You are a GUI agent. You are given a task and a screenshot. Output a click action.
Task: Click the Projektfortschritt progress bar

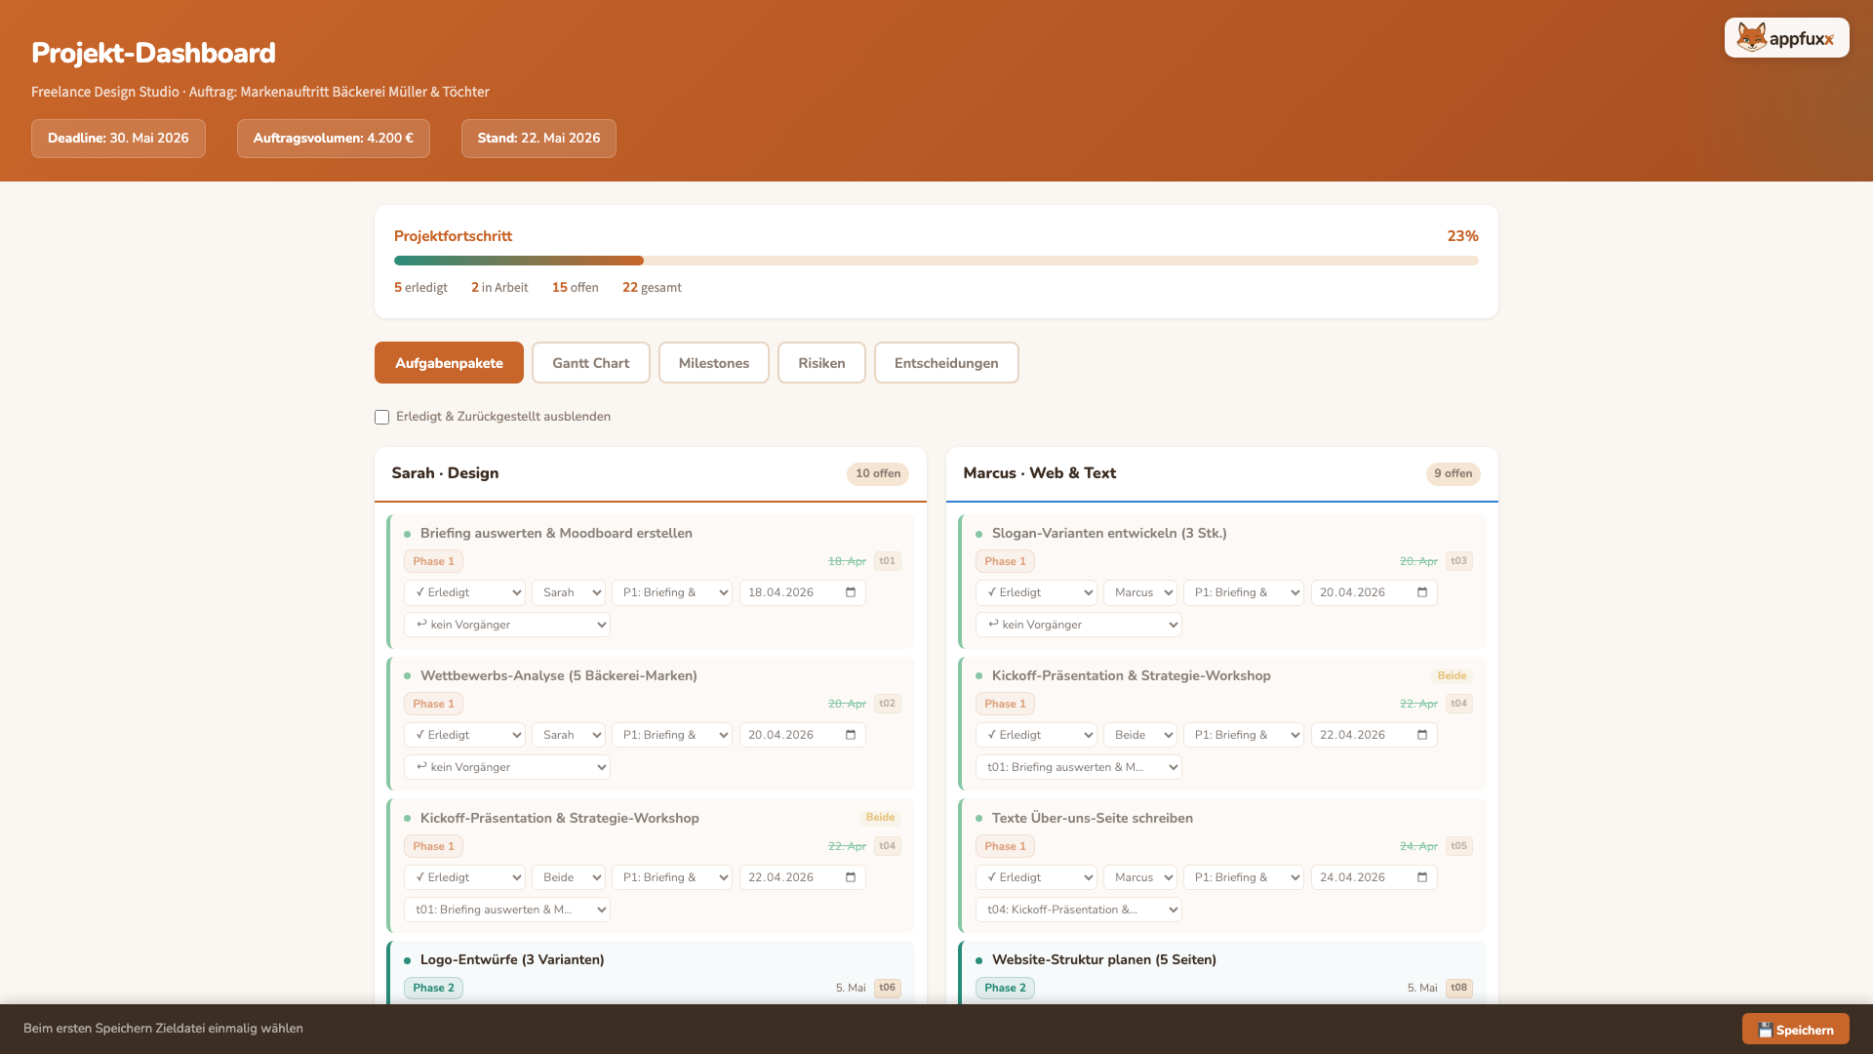936,261
